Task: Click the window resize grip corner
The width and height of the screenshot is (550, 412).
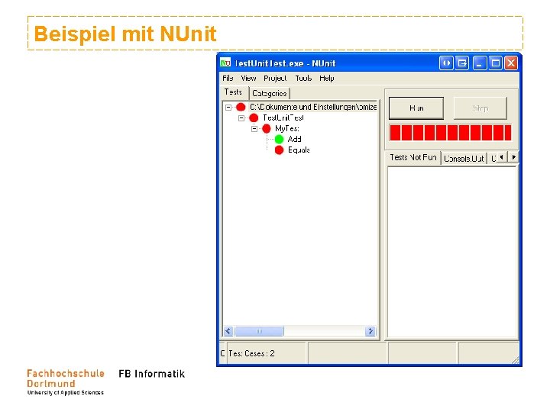Action: 516,360
